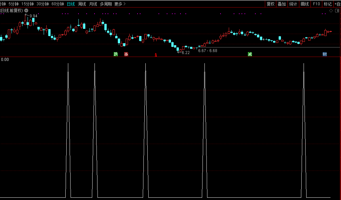Screen dimensions: 341x200
Task: Toggle the side panel layout icon
Action: pyautogui.click(x=337, y=11)
